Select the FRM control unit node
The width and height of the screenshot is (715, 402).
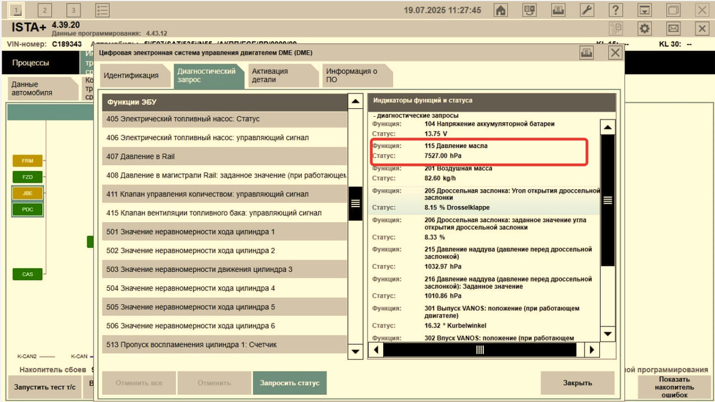(x=27, y=161)
